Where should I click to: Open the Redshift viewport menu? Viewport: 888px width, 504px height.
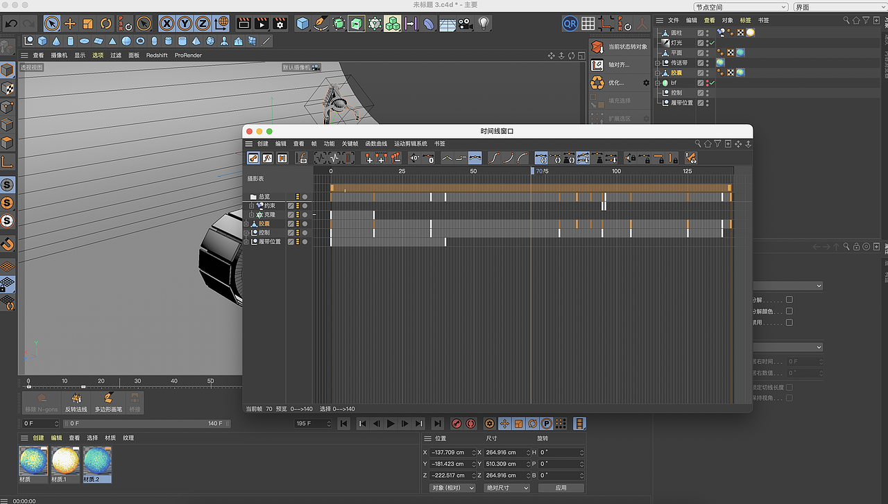pyautogui.click(x=157, y=55)
